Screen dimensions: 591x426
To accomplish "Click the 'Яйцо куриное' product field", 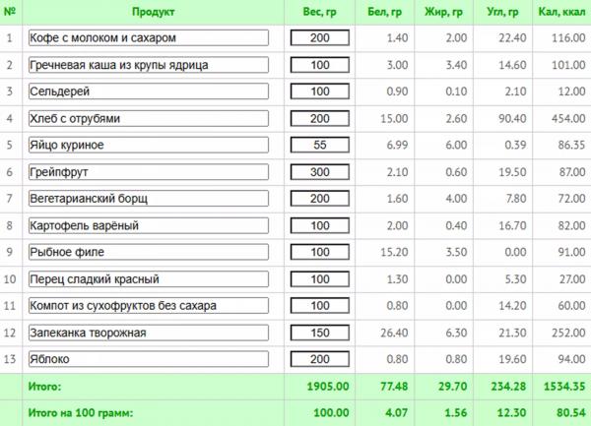I will click(149, 145).
